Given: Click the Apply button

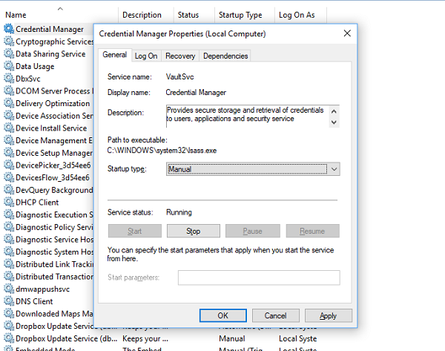Looking at the screenshot, I should coord(329,315).
